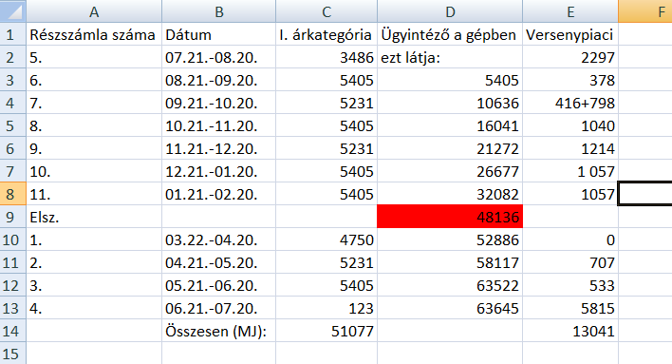The width and height of the screenshot is (672, 364).
Task: Click cell 'Részszámla száma'
Action: pos(94,34)
